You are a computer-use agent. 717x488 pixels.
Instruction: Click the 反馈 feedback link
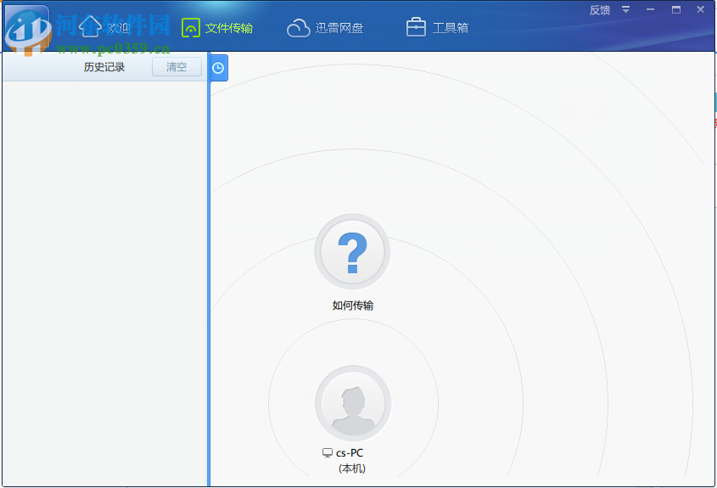click(600, 10)
